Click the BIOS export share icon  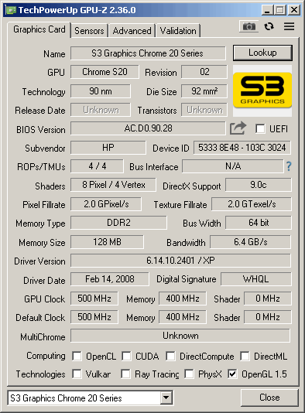[x=238, y=128]
